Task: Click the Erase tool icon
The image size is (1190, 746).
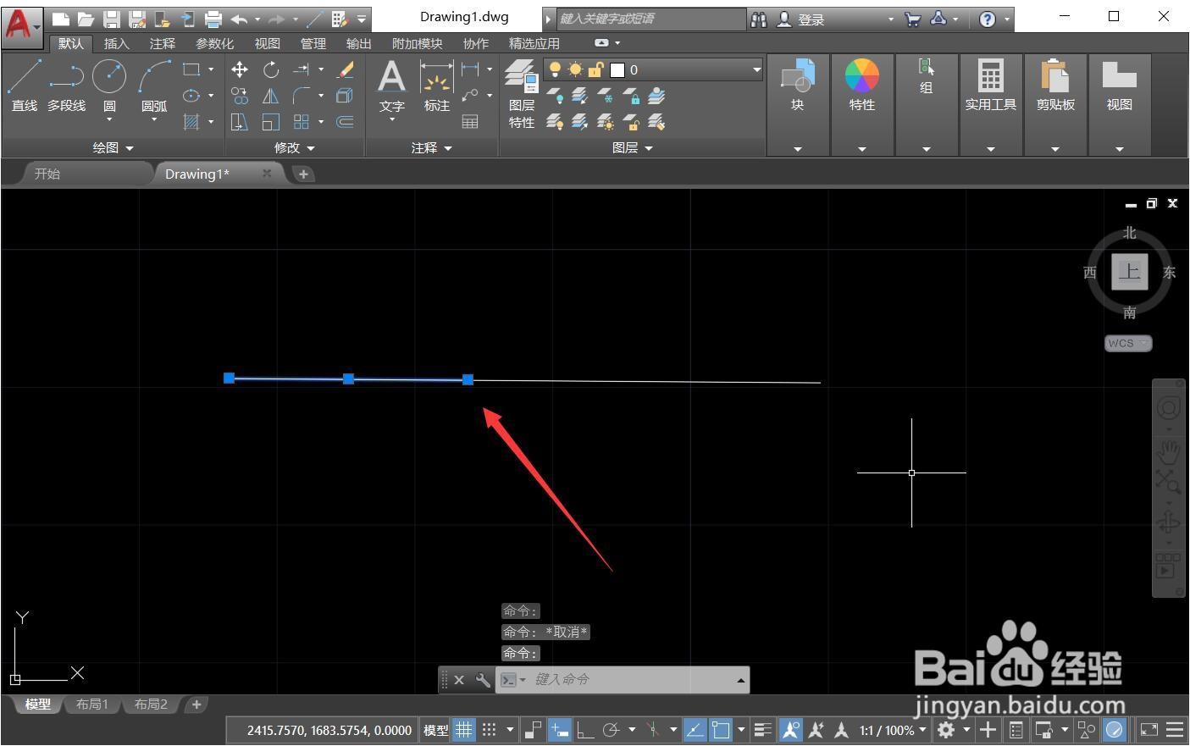Action: [x=345, y=69]
